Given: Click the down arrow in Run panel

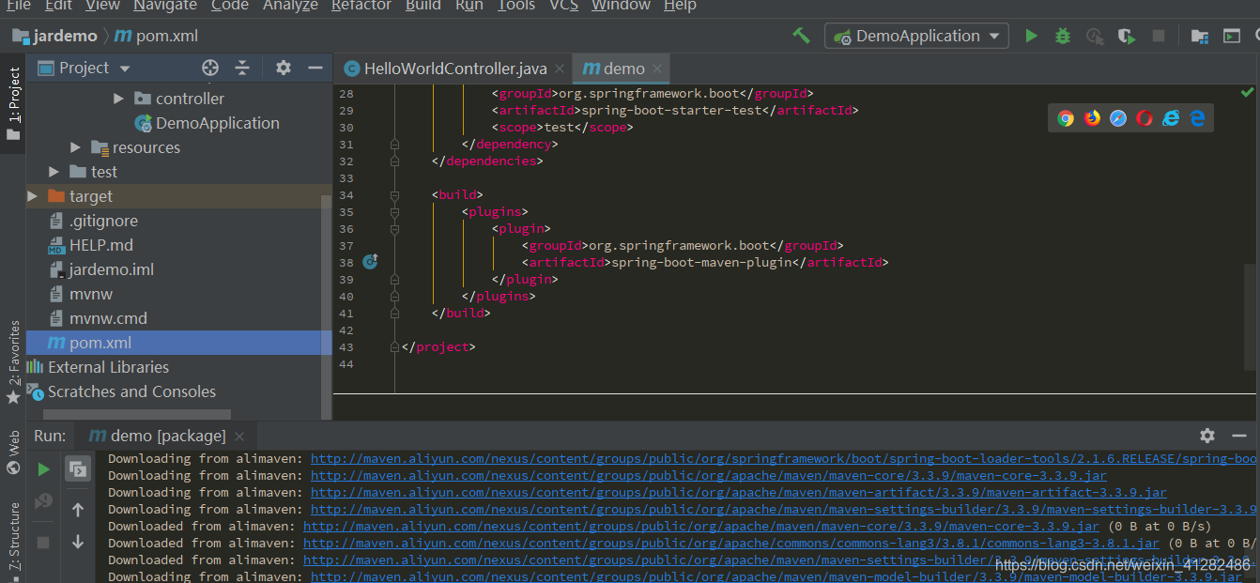Looking at the screenshot, I should (x=78, y=542).
